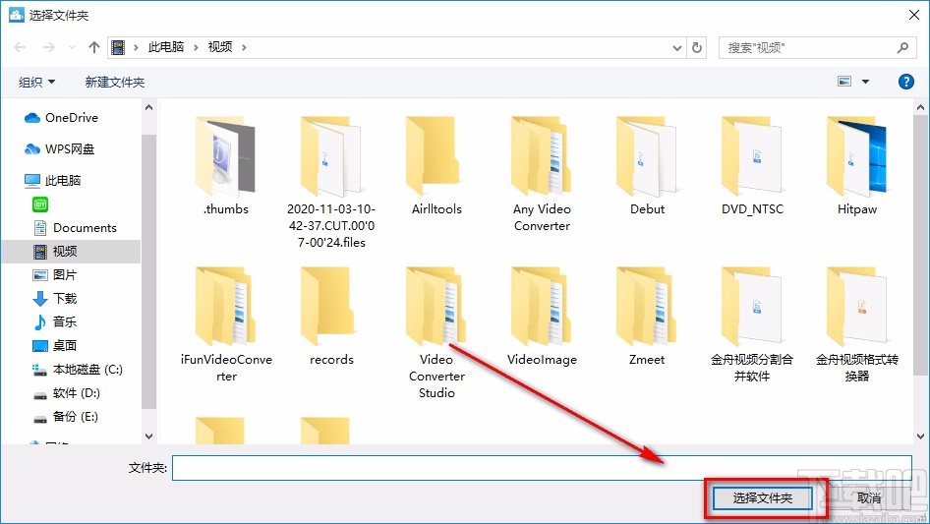Viewport: 930px width, 524px height.
Task: Select OneDrive in the sidebar
Action: point(61,118)
